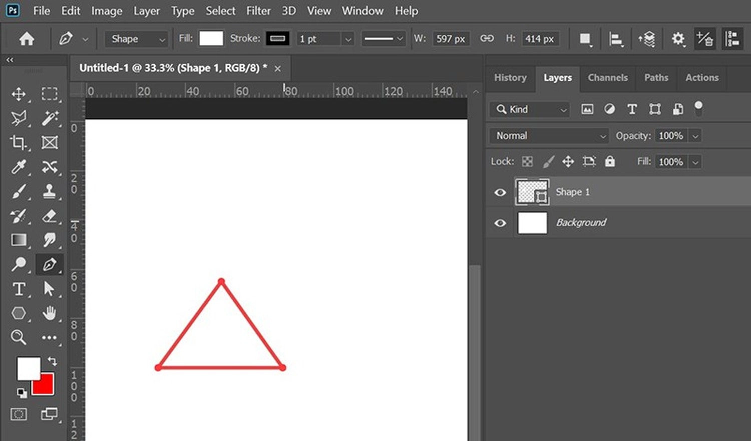
Task: Select the Dodge tool
Action: pos(19,264)
